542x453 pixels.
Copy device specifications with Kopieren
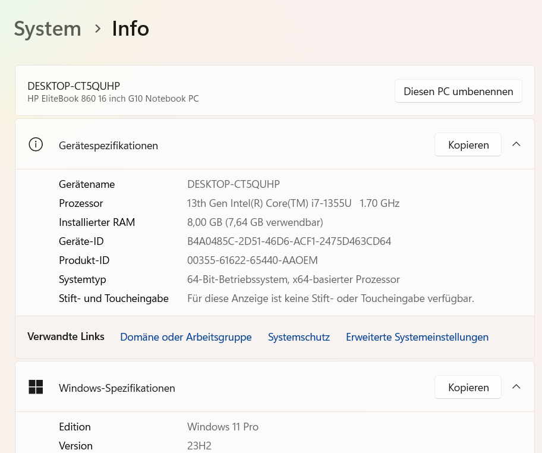pyautogui.click(x=468, y=145)
